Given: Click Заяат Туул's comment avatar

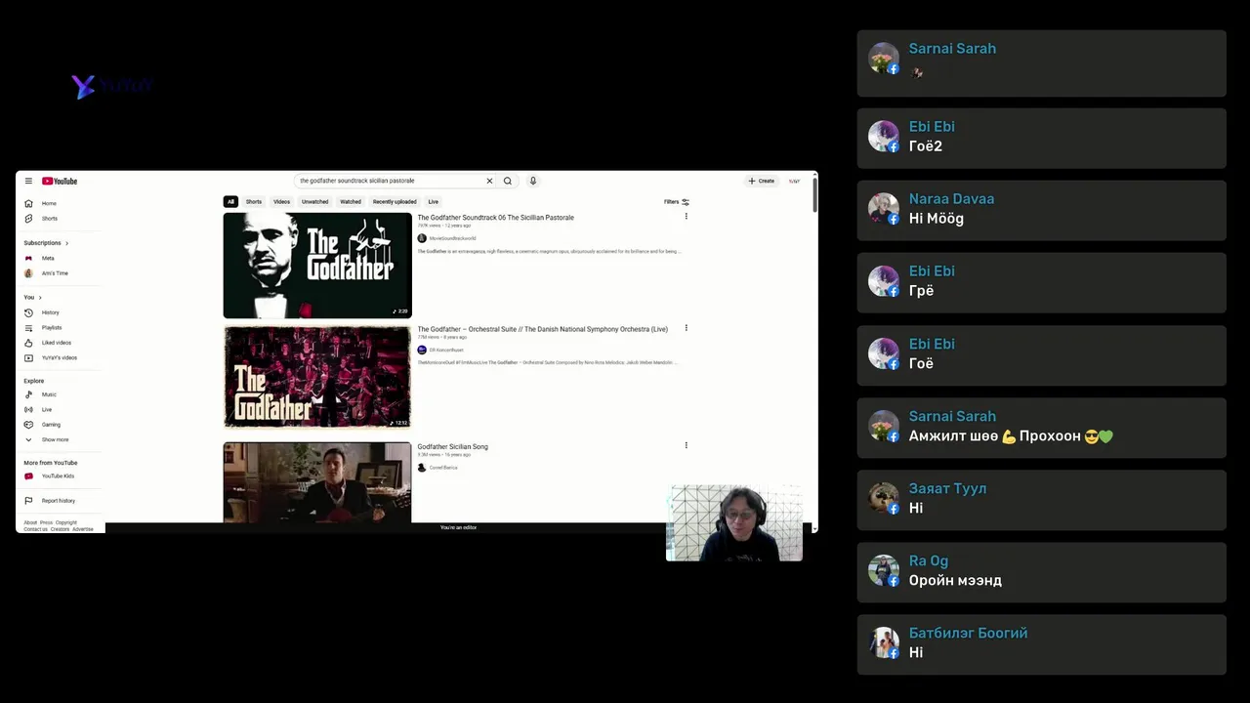Looking at the screenshot, I should pos(884,498).
